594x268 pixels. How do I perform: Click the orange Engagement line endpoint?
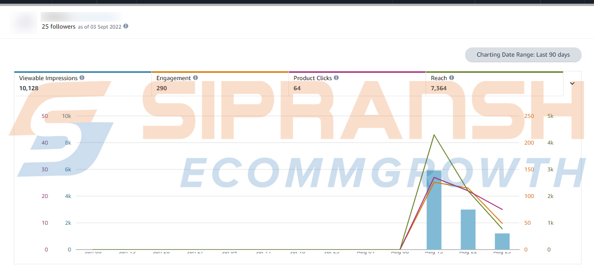pyautogui.click(x=502, y=223)
